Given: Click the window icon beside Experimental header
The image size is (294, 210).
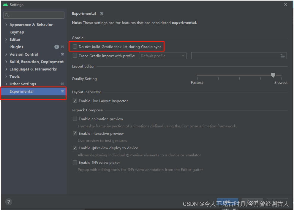Looking at the screenshot, I should point(101,13).
